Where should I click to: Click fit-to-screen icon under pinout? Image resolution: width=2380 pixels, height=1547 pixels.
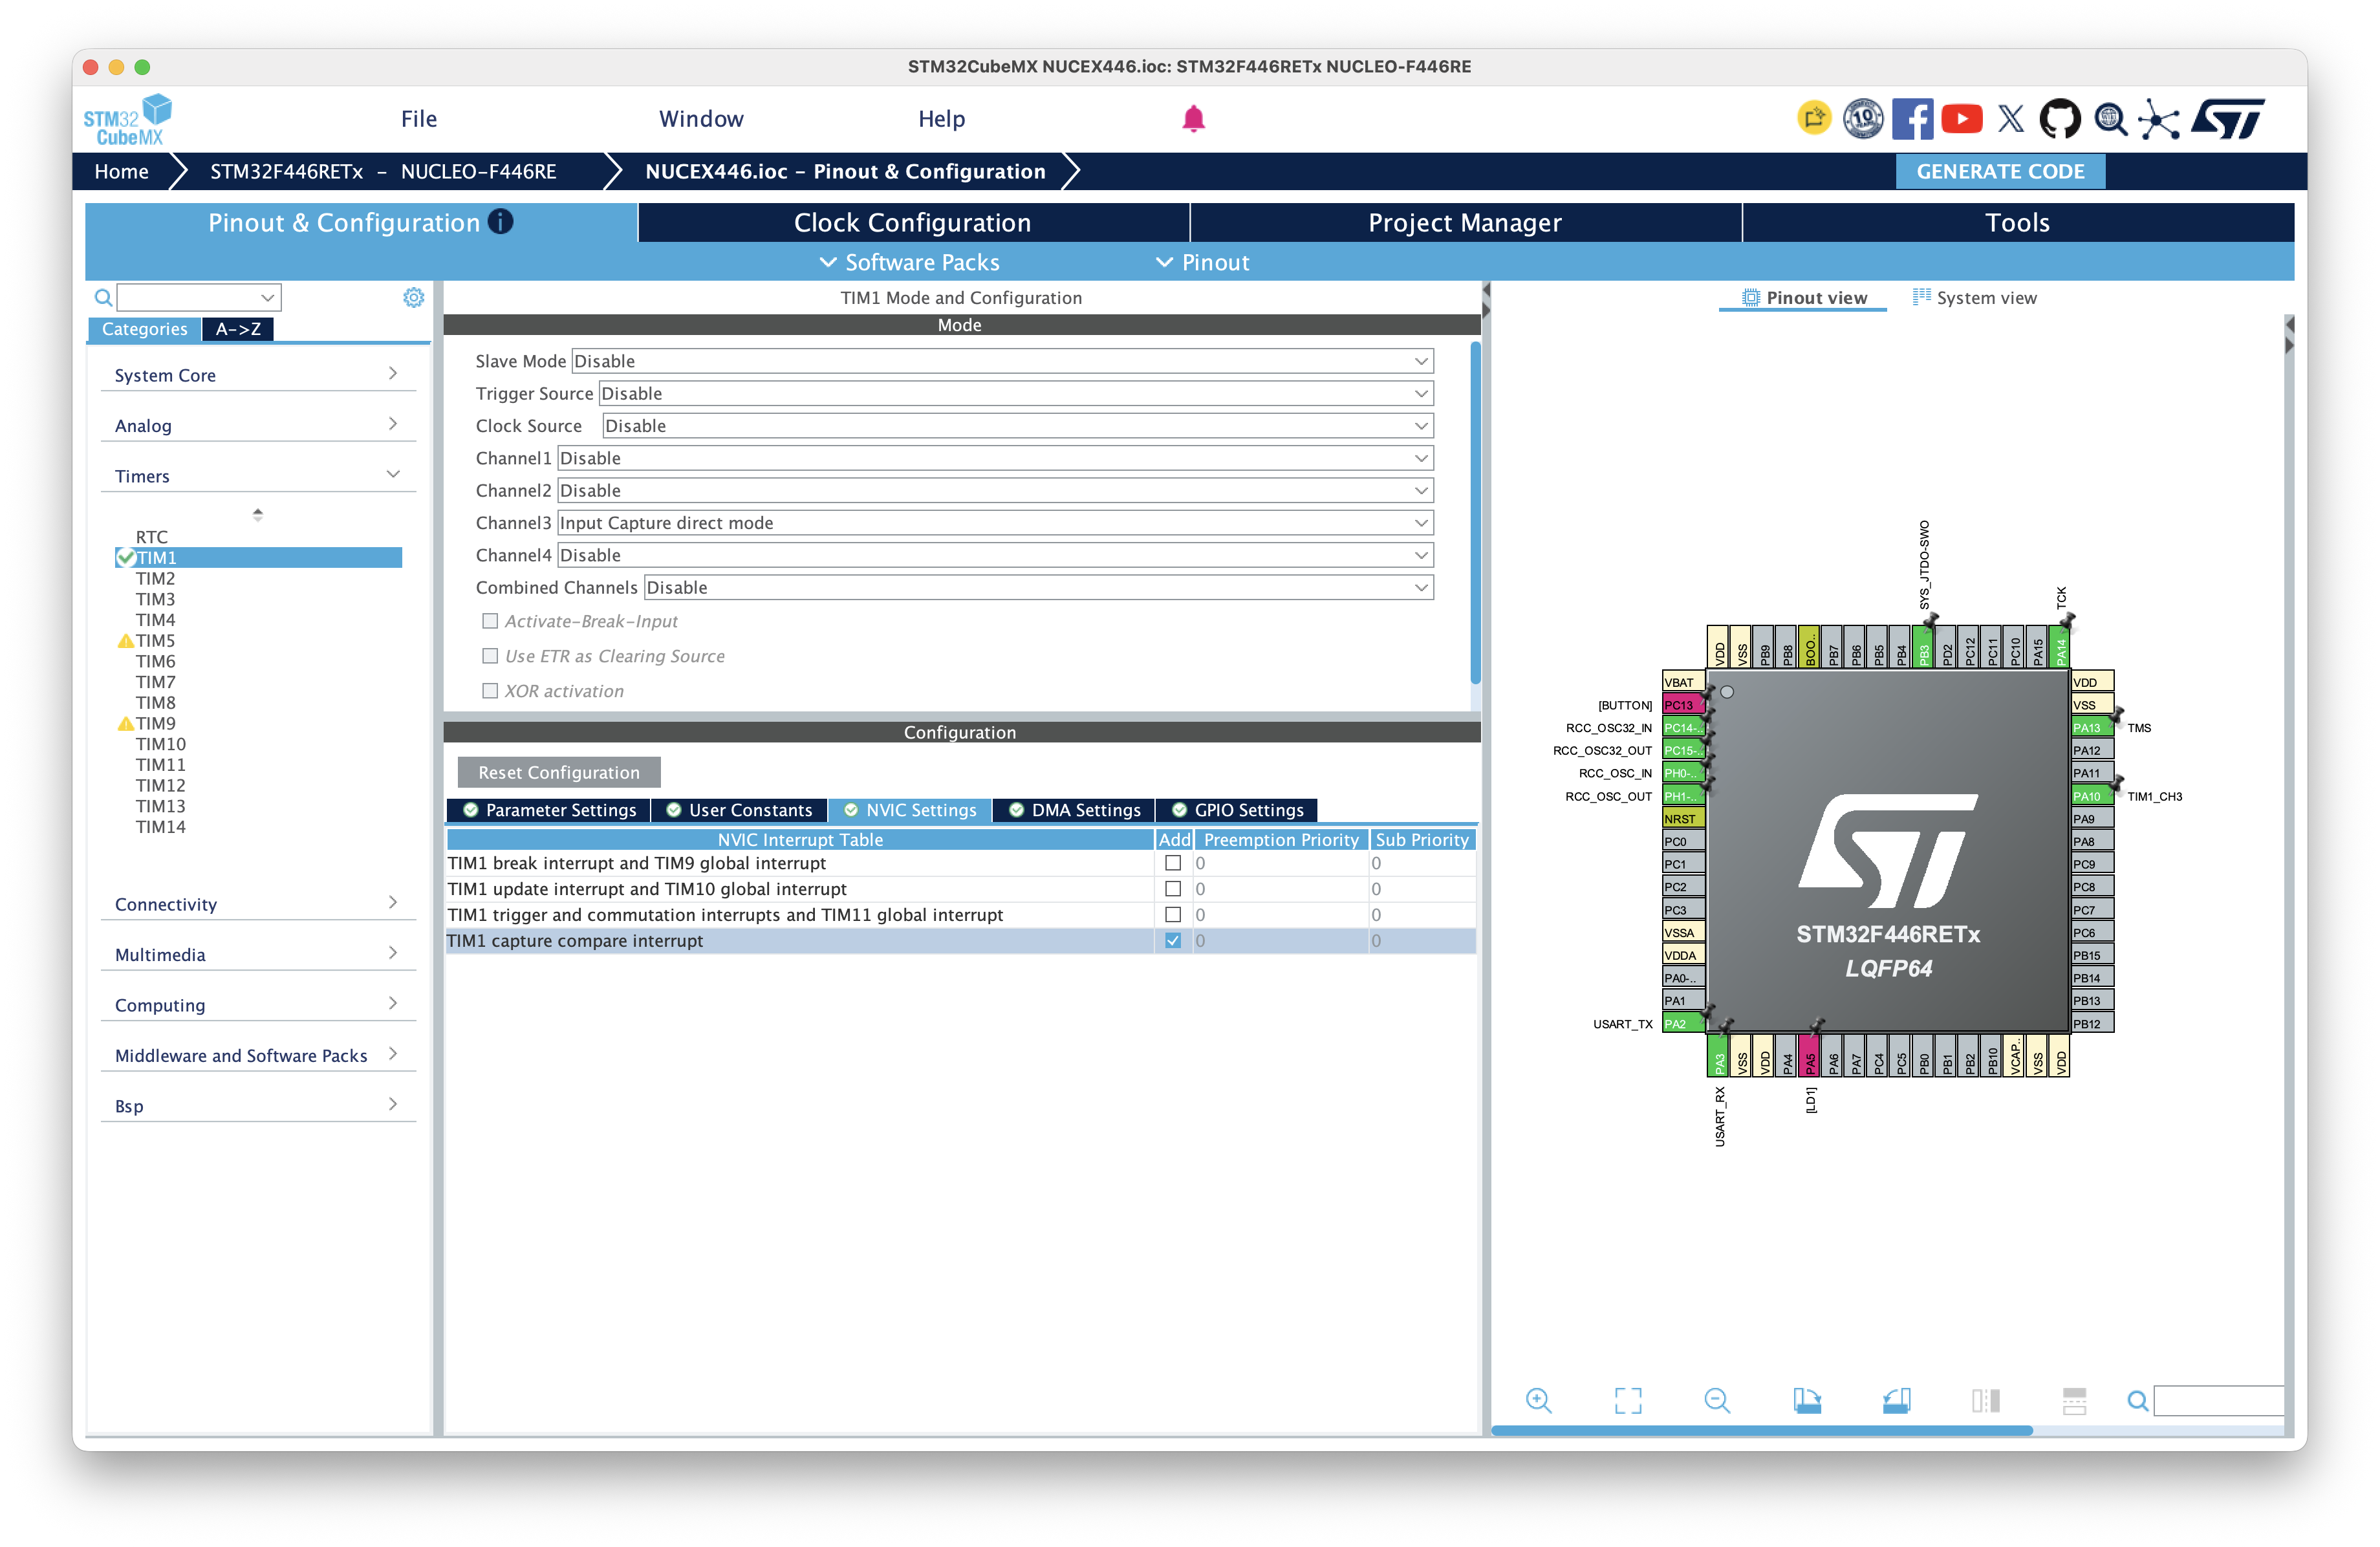(x=1628, y=1400)
